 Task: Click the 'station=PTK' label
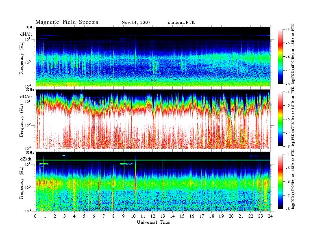point(182,22)
